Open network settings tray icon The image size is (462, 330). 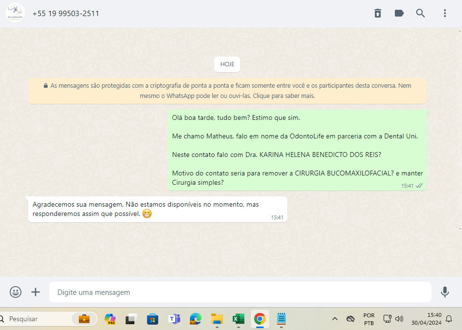click(387, 319)
